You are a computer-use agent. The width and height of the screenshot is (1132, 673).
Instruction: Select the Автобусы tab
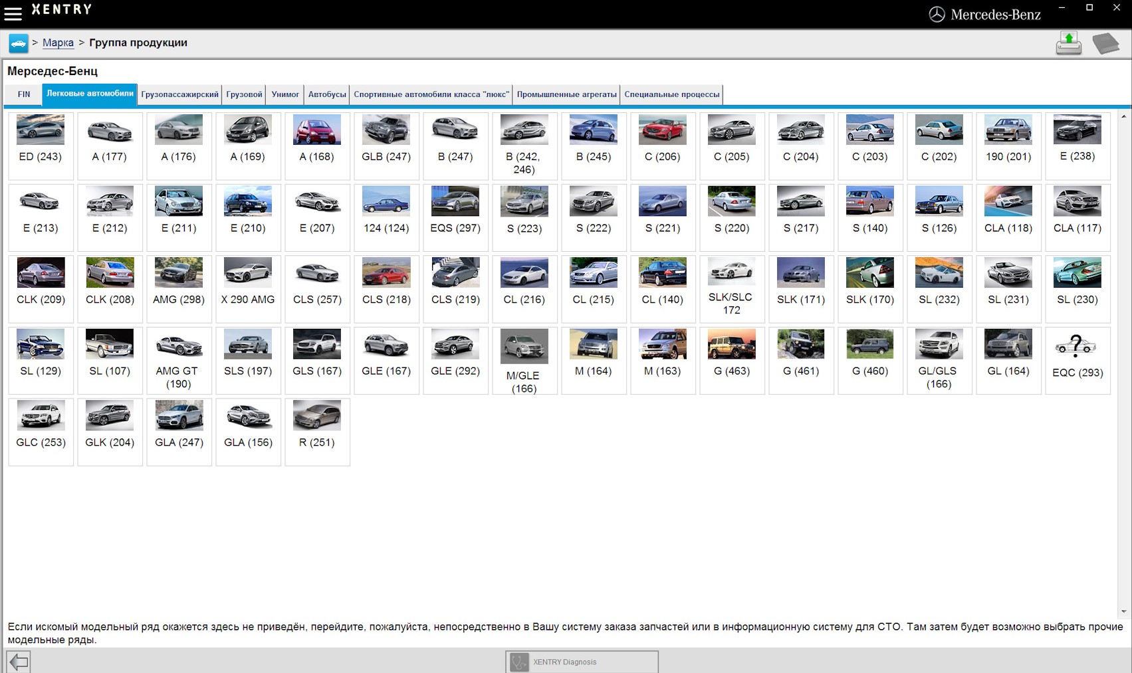pos(327,94)
